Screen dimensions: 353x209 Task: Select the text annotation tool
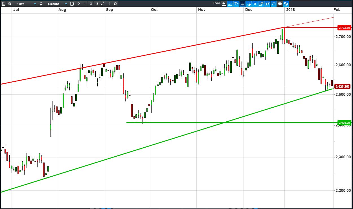point(236,4)
